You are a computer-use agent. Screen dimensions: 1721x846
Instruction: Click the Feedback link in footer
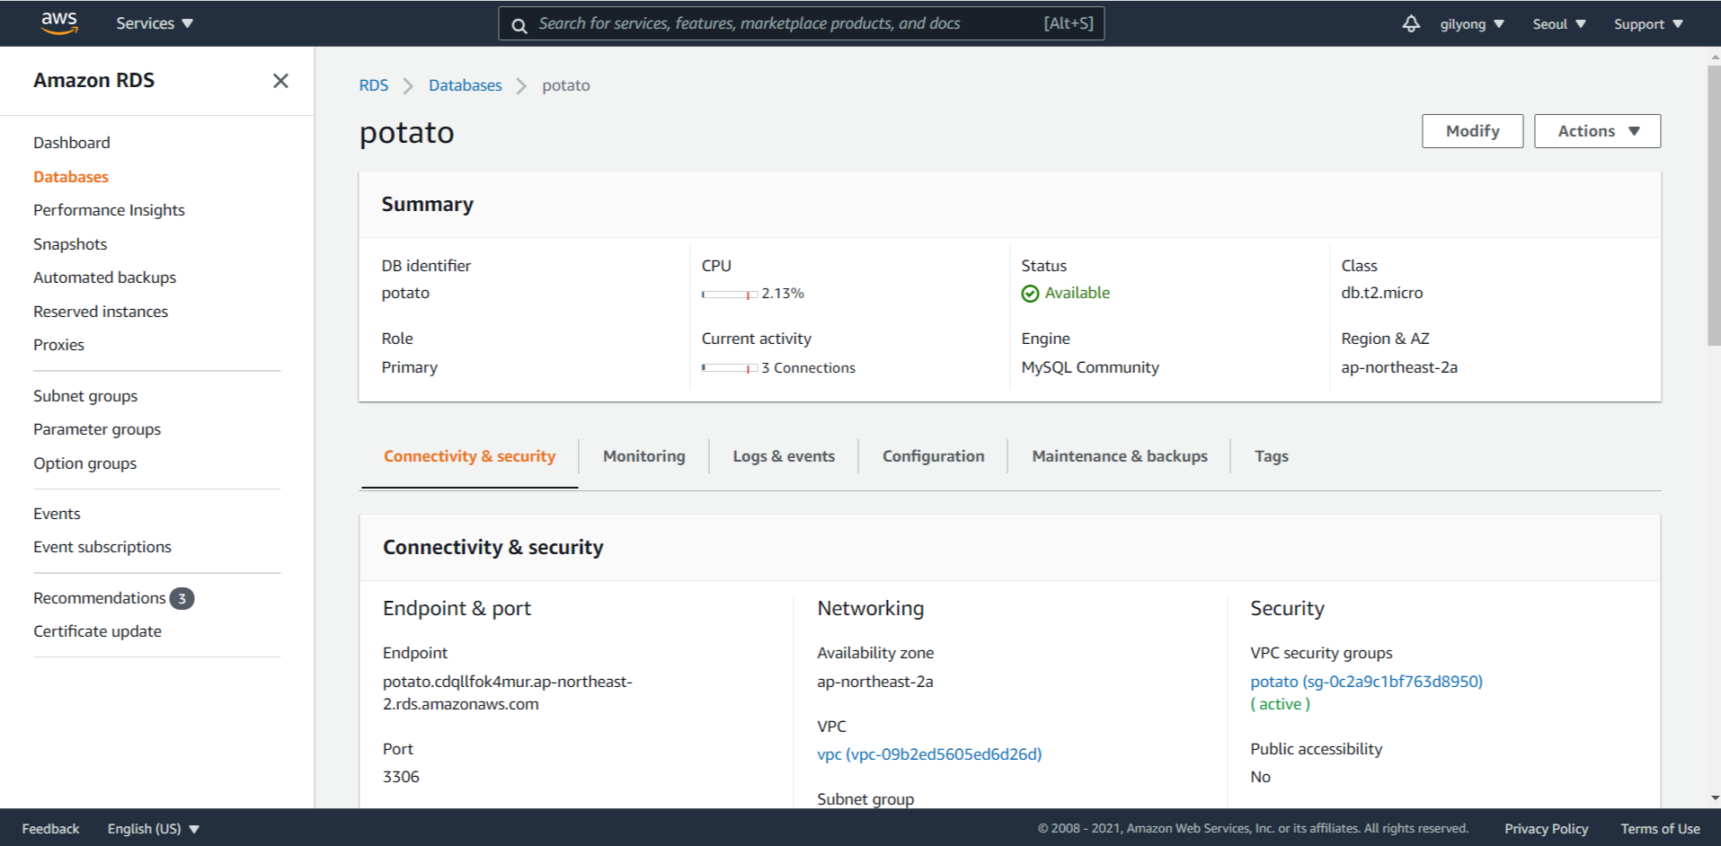50,829
